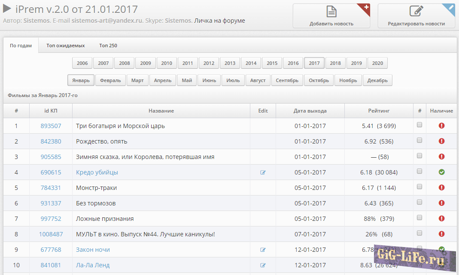Click the red availability icon for Монстр-траки
Screen dimensions: 459x275
tap(441, 188)
